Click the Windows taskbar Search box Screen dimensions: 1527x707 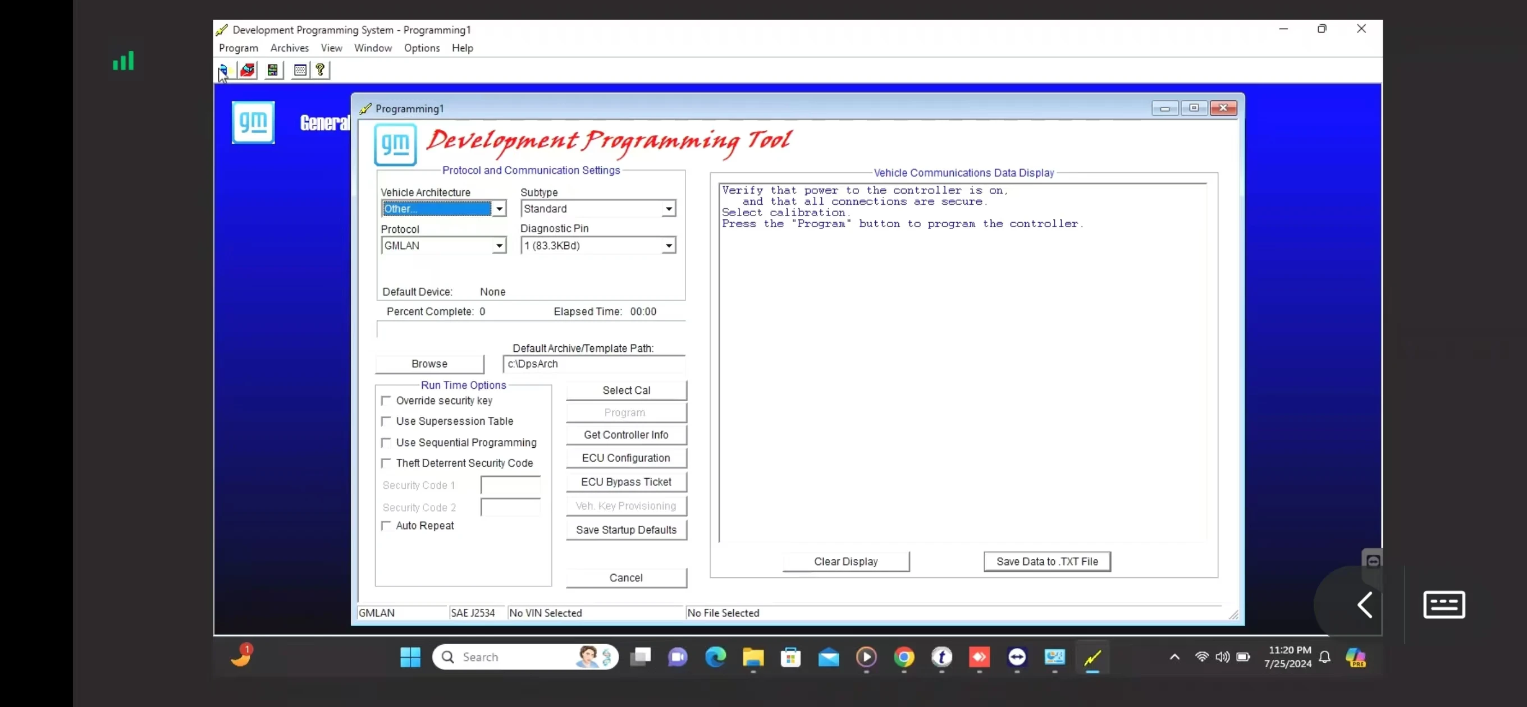pyautogui.click(x=525, y=656)
